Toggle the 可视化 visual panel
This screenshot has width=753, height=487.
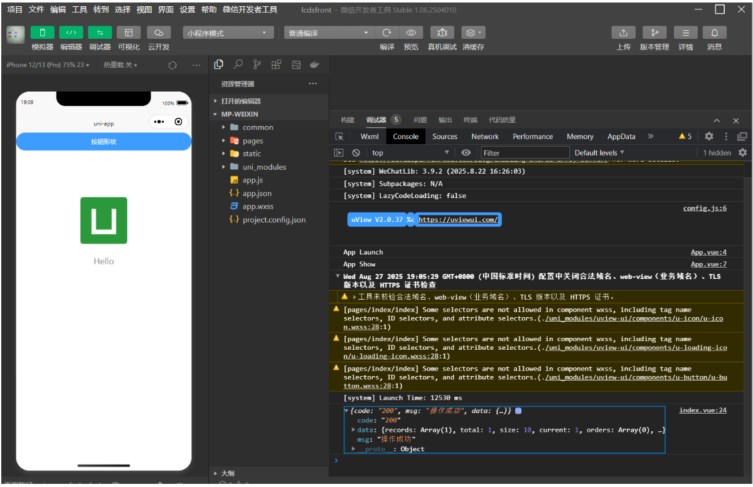(129, 33)
